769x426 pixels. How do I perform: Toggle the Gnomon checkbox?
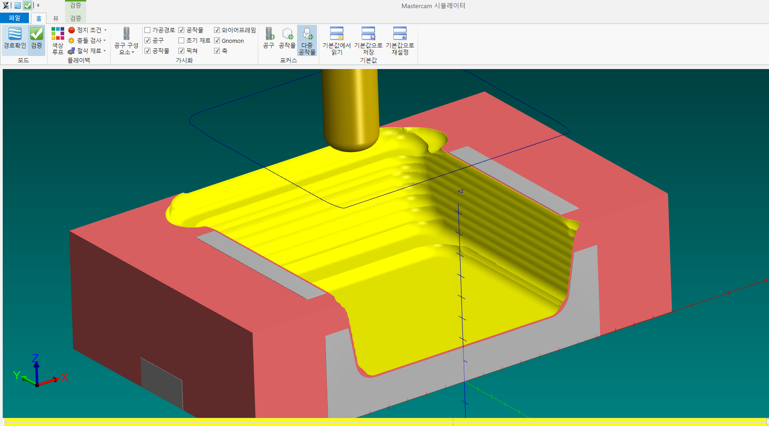(217, 40)
